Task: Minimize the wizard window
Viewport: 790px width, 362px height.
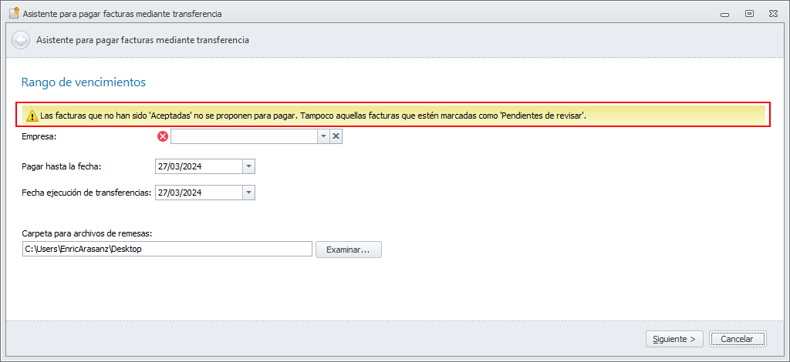Action: [x=724, y=13]
